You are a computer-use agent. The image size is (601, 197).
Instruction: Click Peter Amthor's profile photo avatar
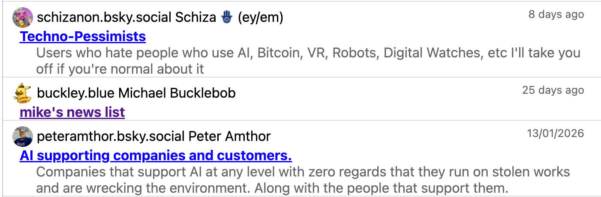pyautogui.click(x=23, y=137)
